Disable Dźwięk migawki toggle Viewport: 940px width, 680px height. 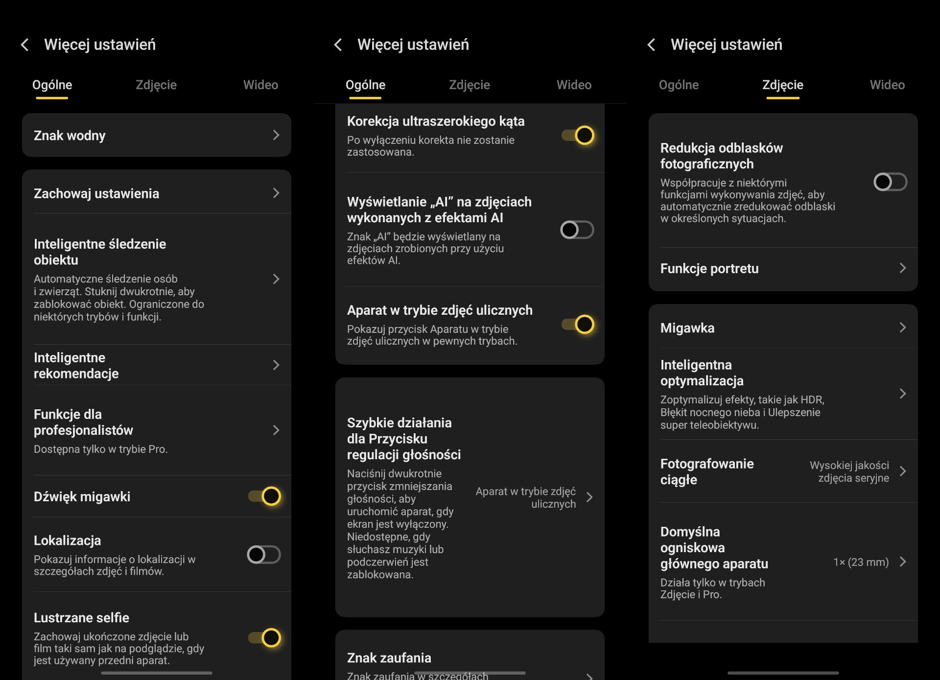(x=264, y=496)
